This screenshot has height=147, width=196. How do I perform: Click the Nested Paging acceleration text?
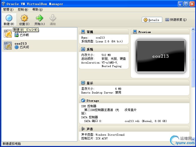112,66
